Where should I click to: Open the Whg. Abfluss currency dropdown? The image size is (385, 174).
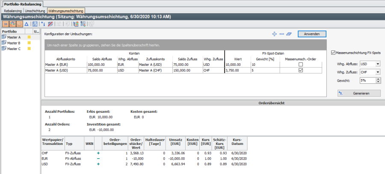click(377, 64)
